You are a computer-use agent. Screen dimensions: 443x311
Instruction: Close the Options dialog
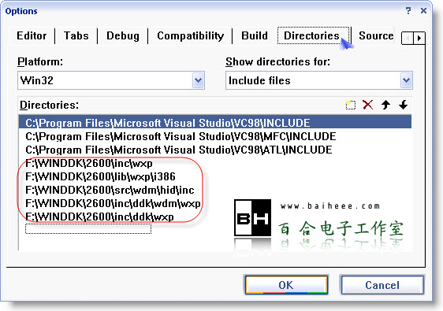pyautogui.click(x=423, y=11)
